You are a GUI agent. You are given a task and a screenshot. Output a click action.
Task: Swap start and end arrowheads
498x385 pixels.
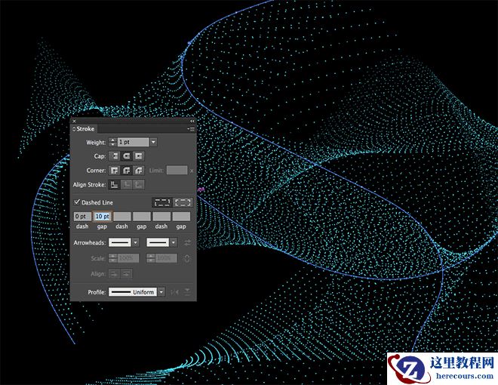tap(187, 242)
